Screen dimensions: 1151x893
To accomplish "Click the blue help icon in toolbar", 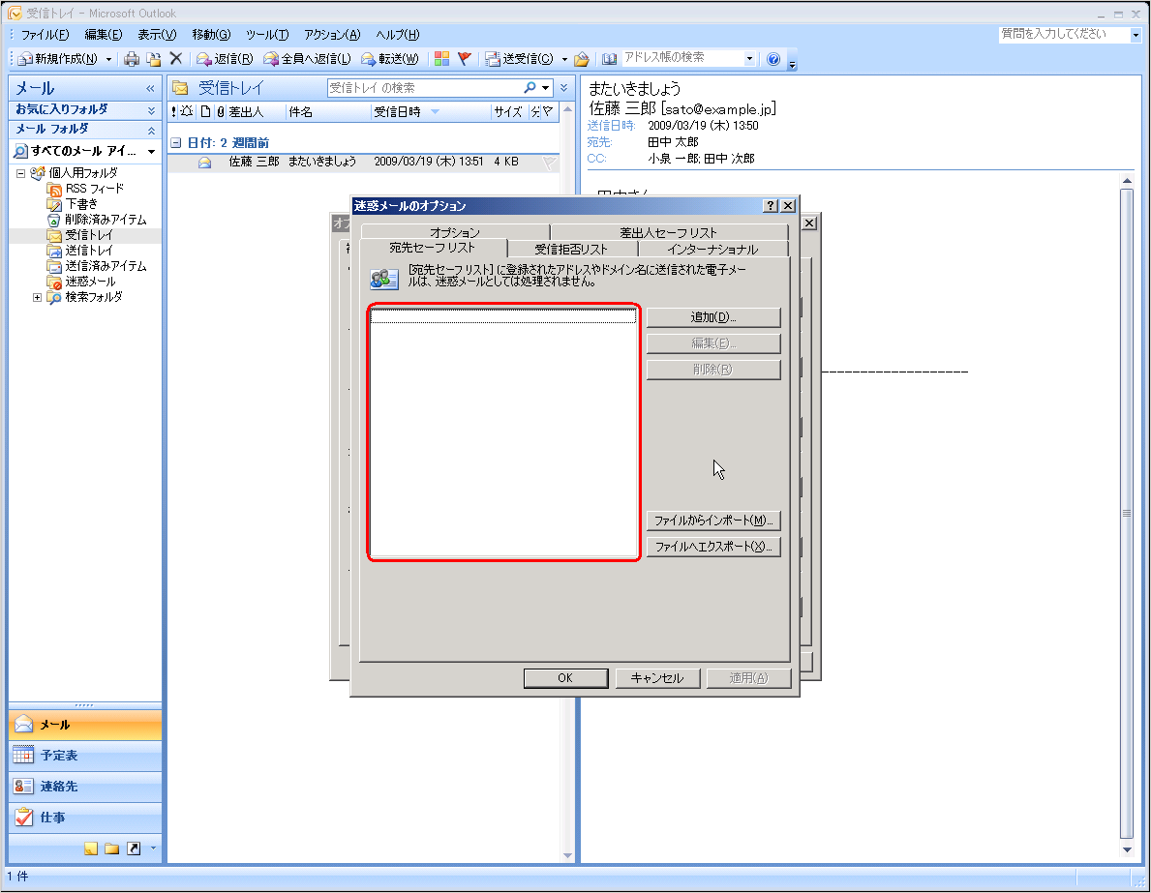I will (x=772, y=59).
